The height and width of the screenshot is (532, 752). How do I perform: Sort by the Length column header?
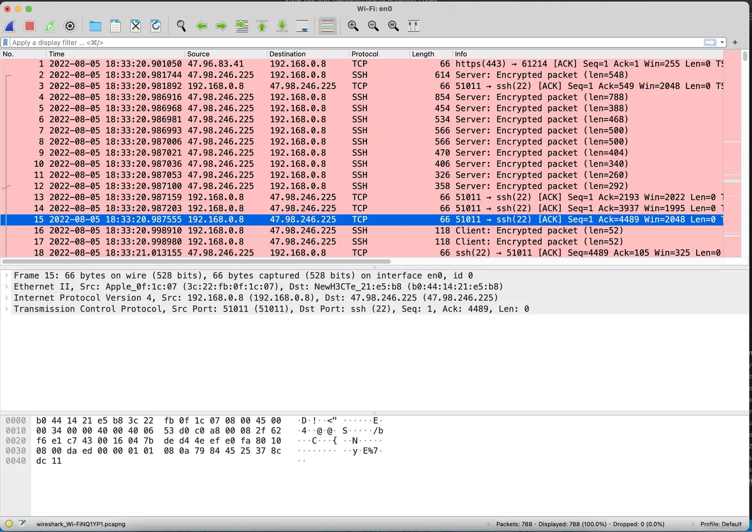[431, 54]
